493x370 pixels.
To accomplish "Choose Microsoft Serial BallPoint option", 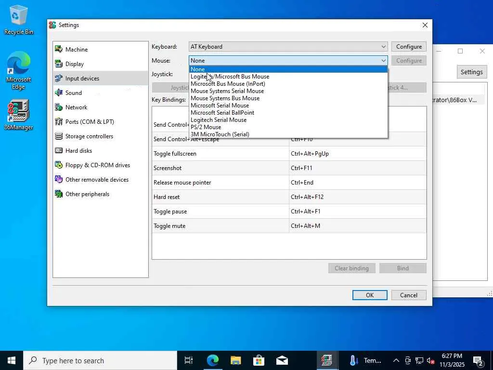I will click(288, 113).
